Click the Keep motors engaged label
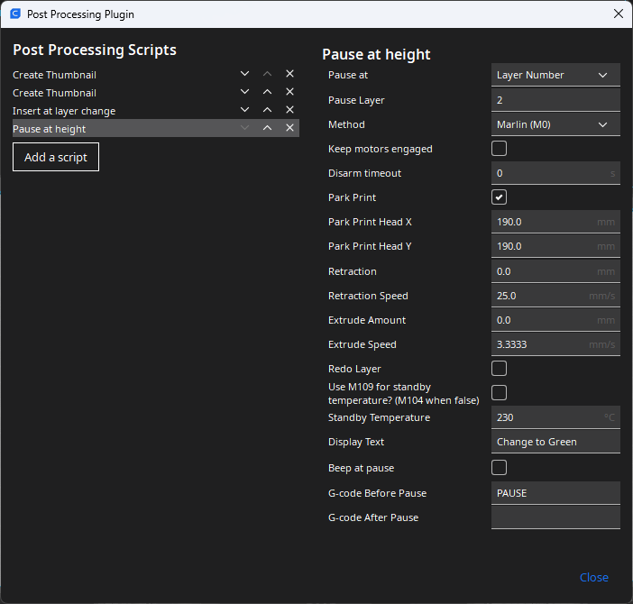Screen dimensions: 633x604 (380, 149)
